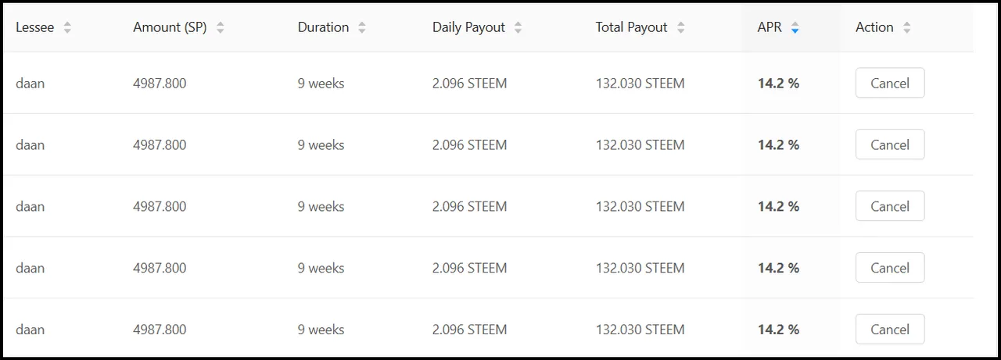Click Cancel in the third row
This screenshot has height=360, width=1001.
(890, 206)
